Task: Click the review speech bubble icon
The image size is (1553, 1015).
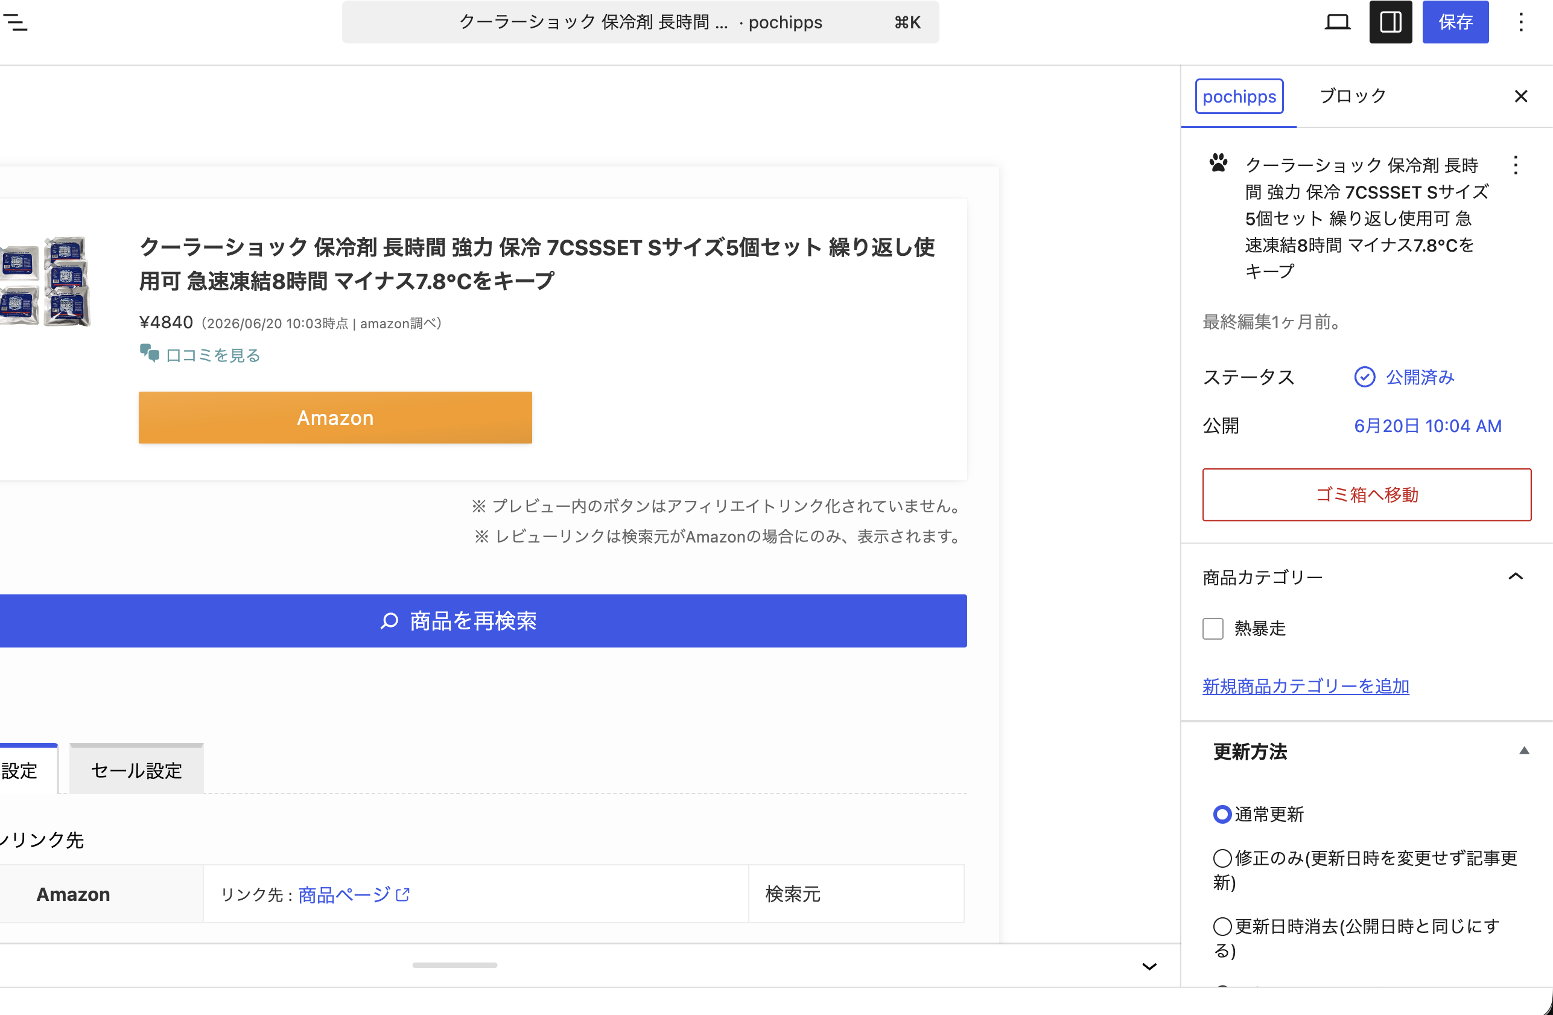Action: (x=150, y=354)
